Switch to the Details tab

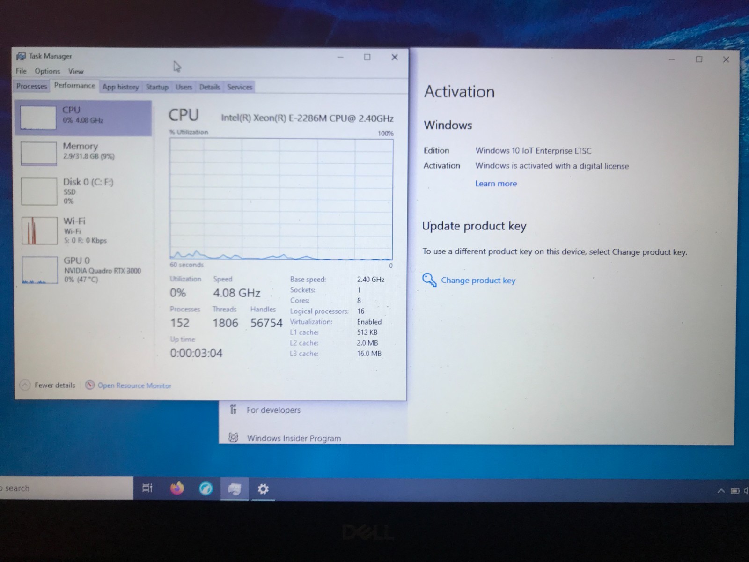pyautogui.click(x=209, y=87)
